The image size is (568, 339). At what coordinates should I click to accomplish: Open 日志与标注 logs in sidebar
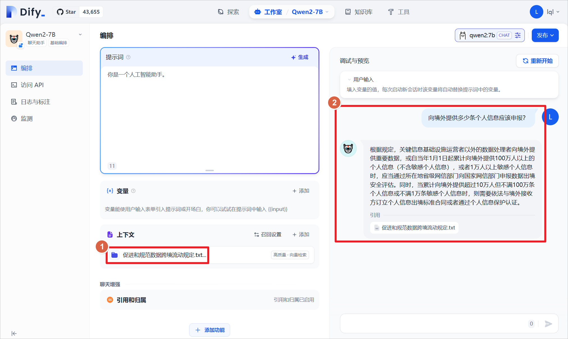(35, 102)
